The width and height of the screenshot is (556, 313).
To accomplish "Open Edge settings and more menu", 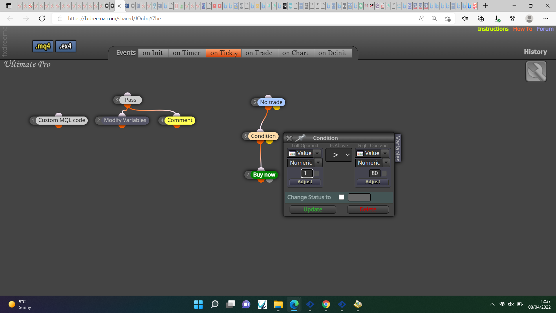I will pyautogui.click(x=546, y=19).
